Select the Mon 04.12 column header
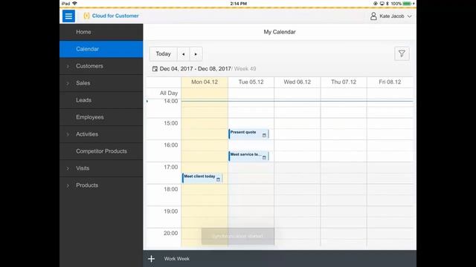Screen dimensions: 476x267 [x=205, y=82]
